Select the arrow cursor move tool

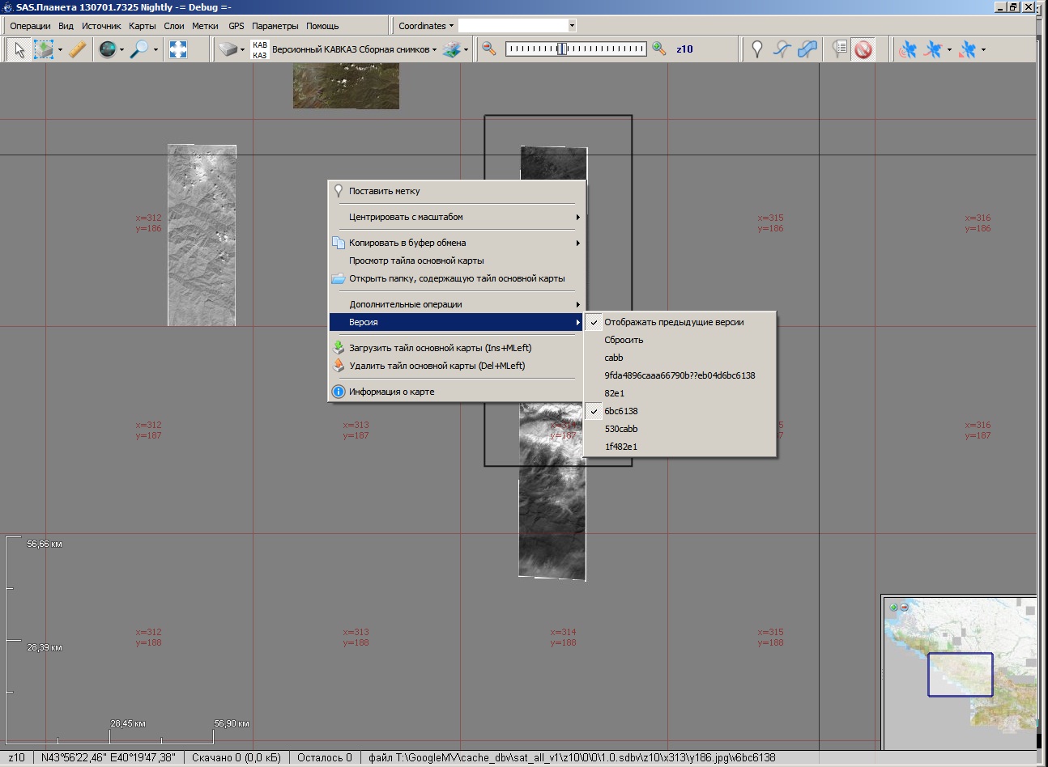tap(19, 49)
